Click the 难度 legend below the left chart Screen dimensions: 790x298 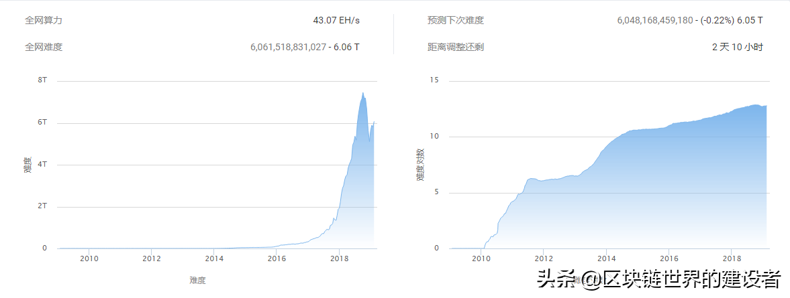pyautogui.click(x=197, y=281)
